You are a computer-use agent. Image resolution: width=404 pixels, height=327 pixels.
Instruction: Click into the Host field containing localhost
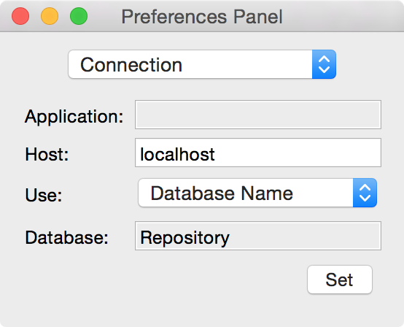coord(258,153)
